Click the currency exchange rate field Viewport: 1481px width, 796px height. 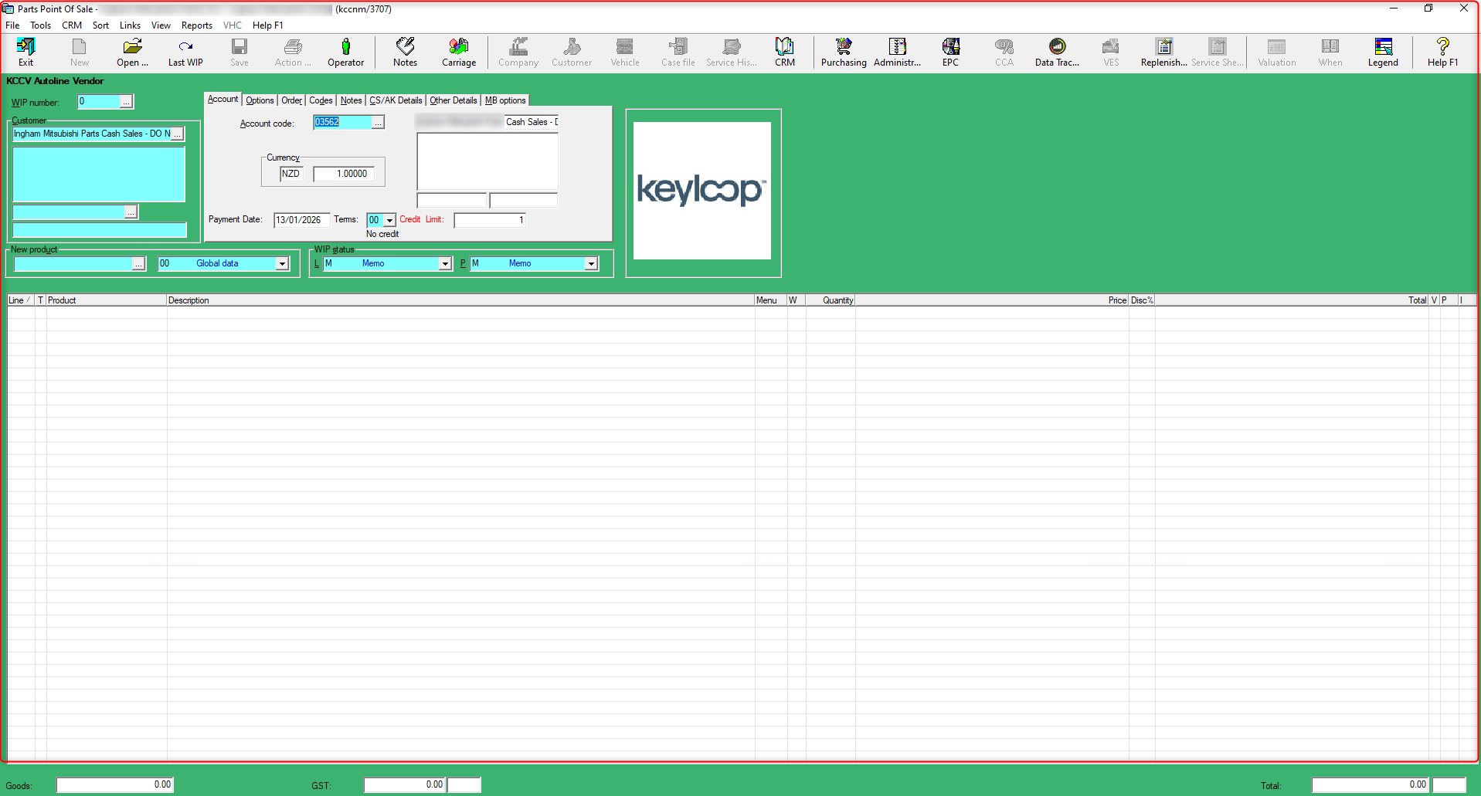pos(344,174)
